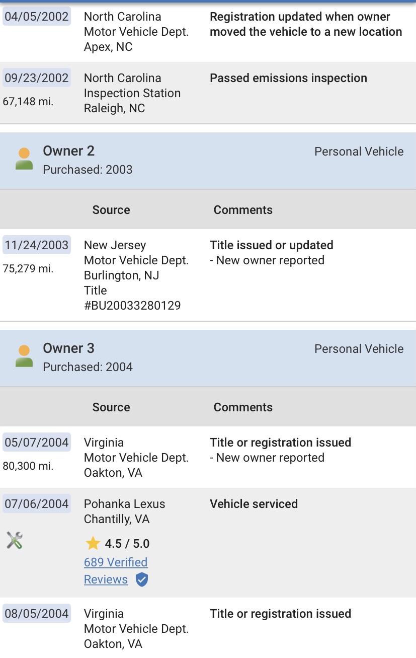The image size is (416, 658).
Task: Open the 689 Verified Reviews link
Action: pyautogui.click(x=116, y=570)
